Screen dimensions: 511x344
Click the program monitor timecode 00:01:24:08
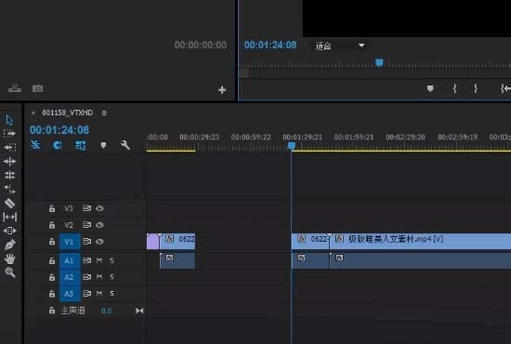click(x=270, y=45)
